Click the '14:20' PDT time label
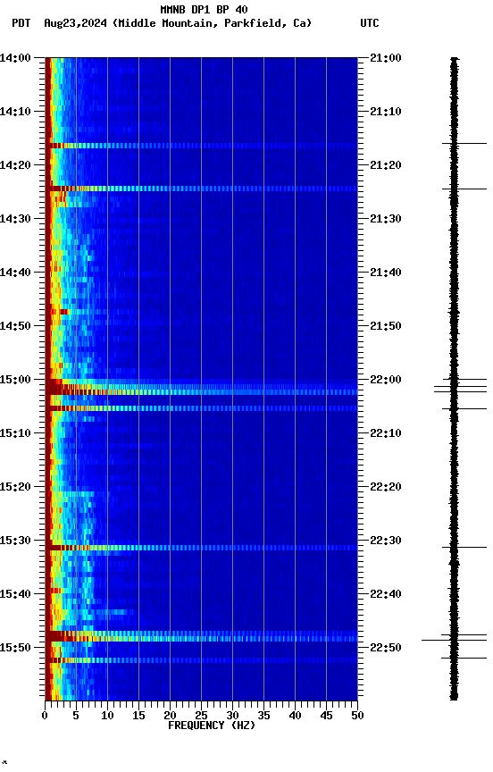This screenshot has height=772, width=493. (x=15, y=165)
